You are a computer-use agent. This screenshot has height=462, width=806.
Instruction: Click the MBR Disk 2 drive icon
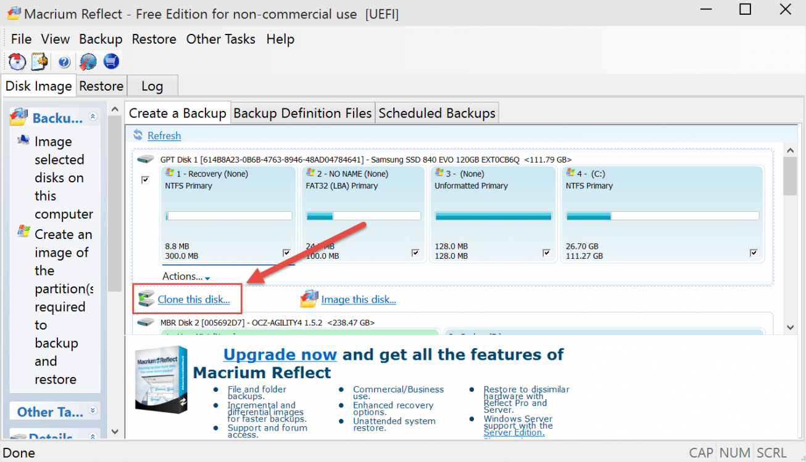point(146,322)
